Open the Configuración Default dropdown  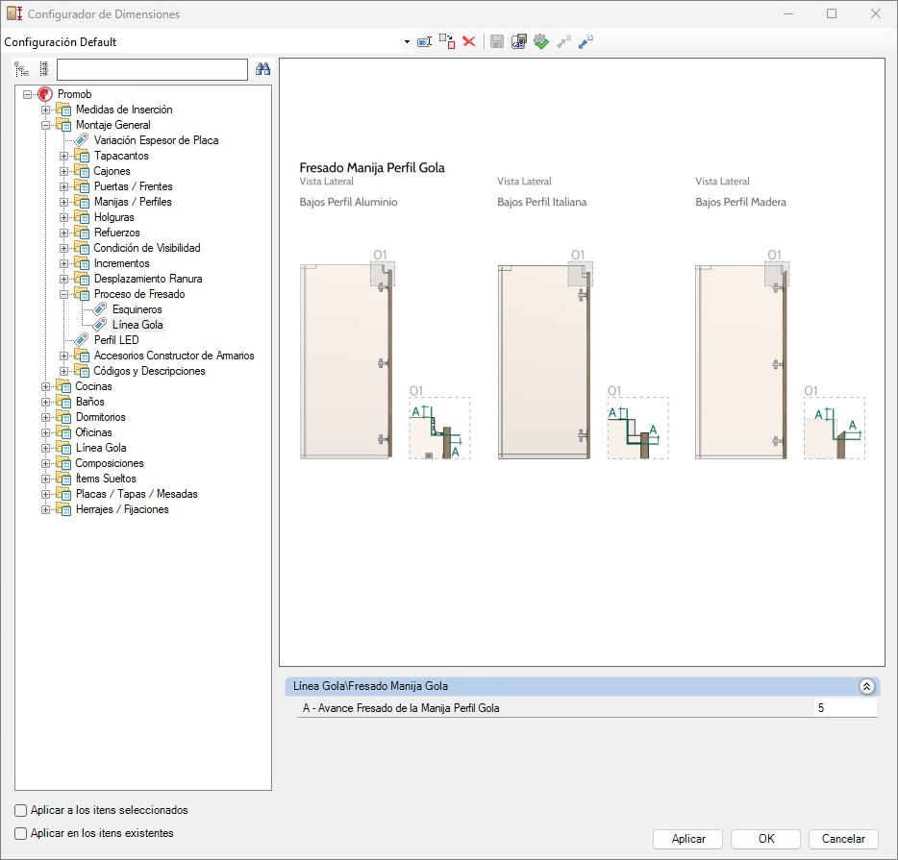click(x=407, y=42)
